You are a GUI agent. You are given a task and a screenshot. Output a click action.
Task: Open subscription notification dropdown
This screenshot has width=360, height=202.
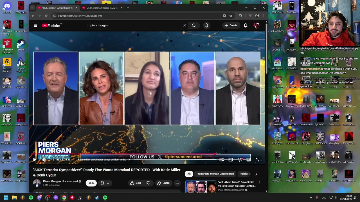(x=105, y=183)
